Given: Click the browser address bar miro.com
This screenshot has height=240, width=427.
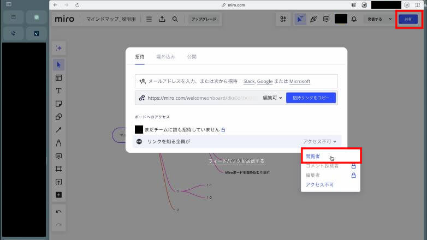Looking at the screenshot, I should (233, 5).
